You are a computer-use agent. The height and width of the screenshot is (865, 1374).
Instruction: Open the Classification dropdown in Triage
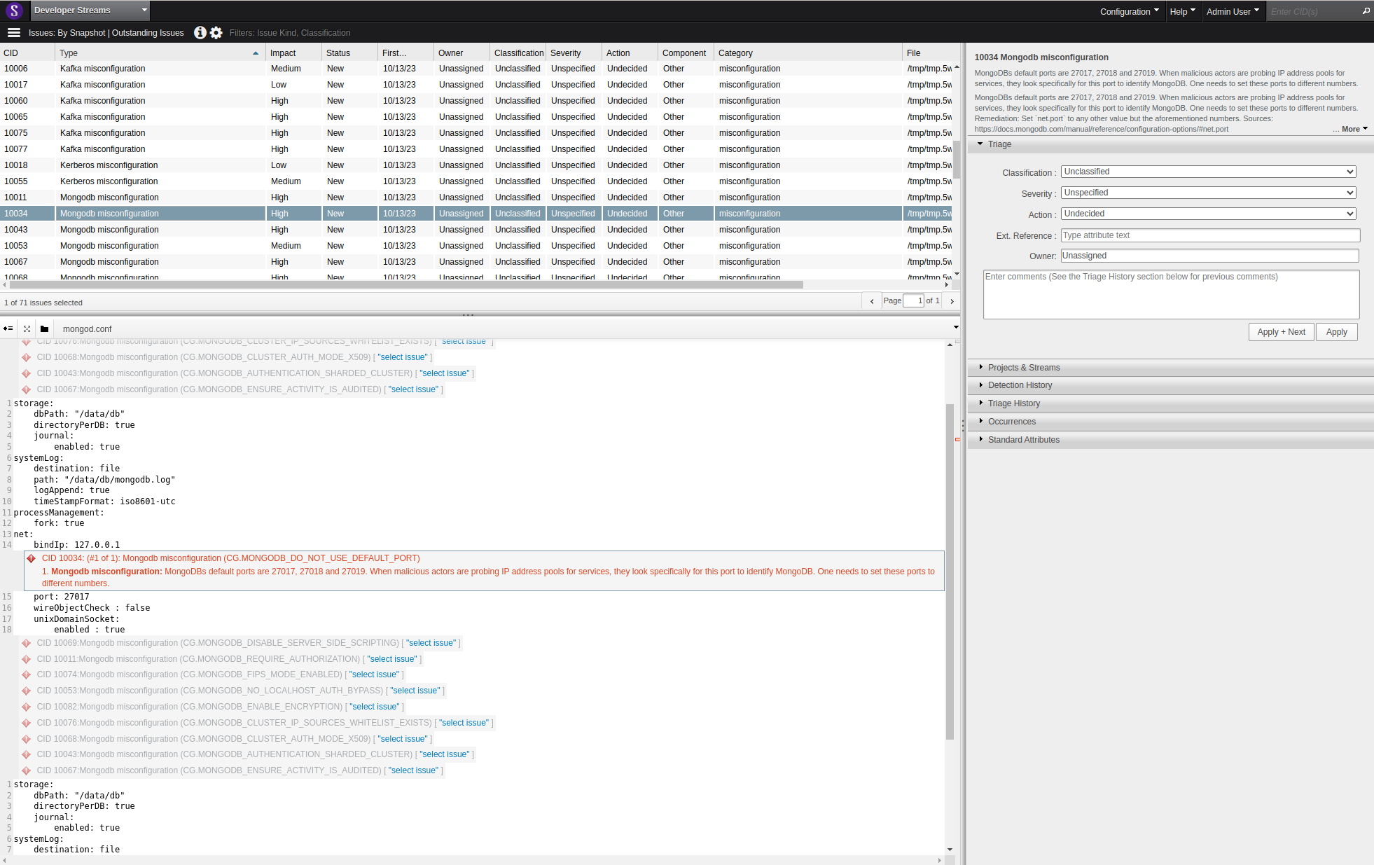click(1208, 172)
